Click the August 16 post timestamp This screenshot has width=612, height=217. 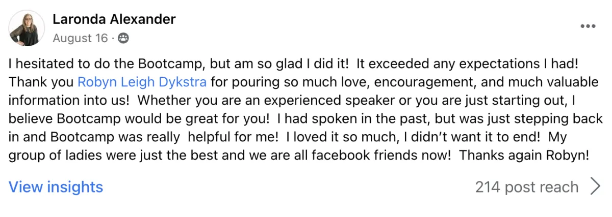click(81, 38)
